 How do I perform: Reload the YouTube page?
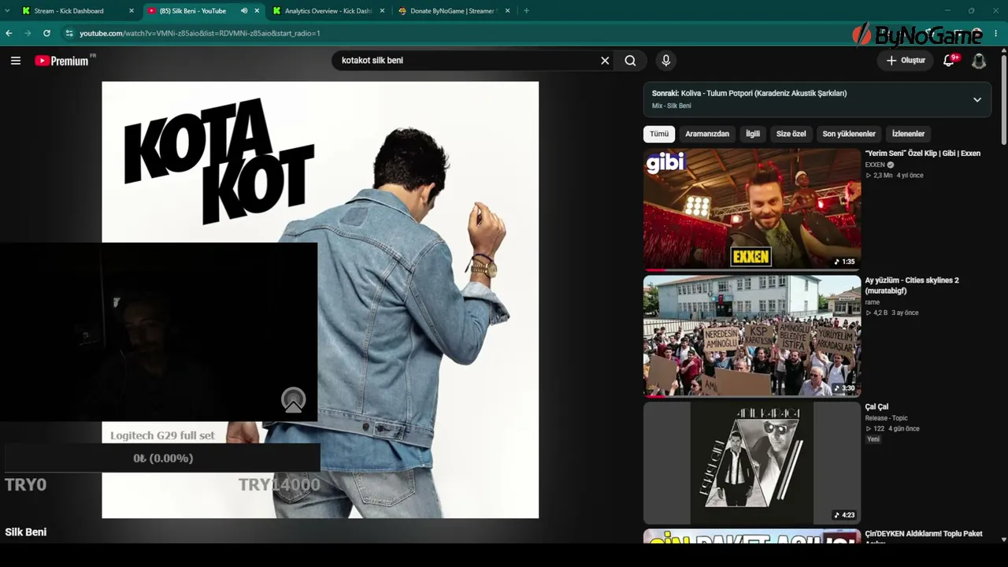click(x=46, y=33)
